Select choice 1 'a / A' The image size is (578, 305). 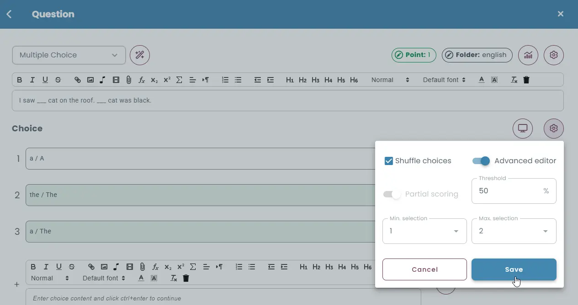200,159
